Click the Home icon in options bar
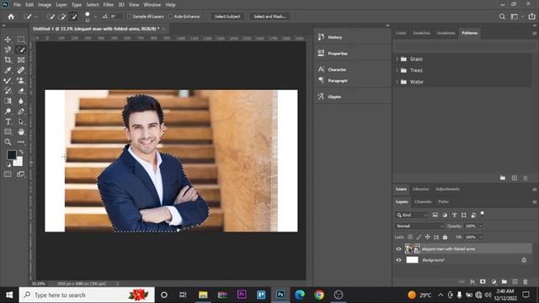The image size is (539, 303). [x=11, y=17]
